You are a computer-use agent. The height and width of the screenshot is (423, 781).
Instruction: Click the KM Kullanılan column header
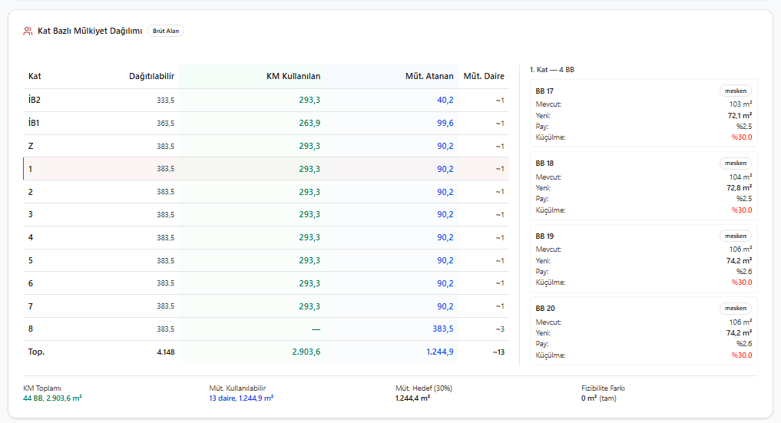coord(293,76)
